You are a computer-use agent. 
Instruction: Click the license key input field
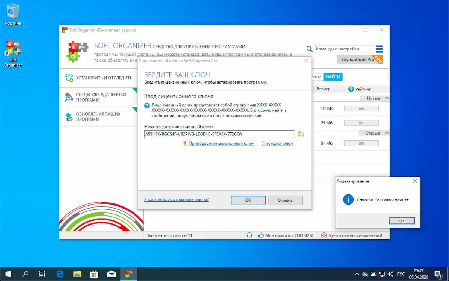coord(219,134)
